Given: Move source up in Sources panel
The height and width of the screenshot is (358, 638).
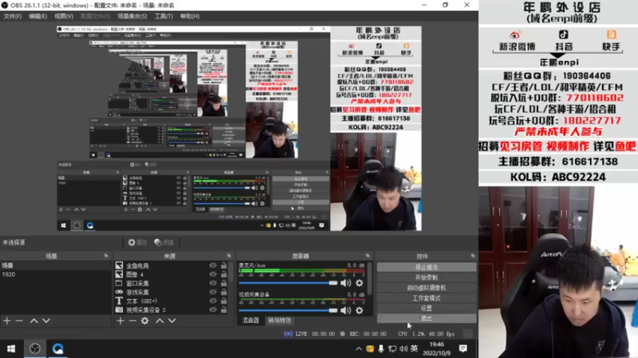Looking at the screenshot, I should 160,321.
